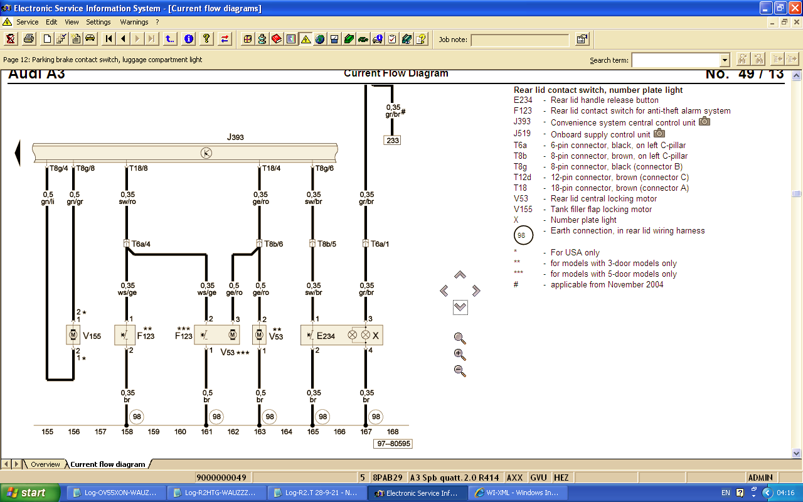Click the zoom-out magnifier with minus
This screenshot has width=803, height=502.
[x=460, y=371]
